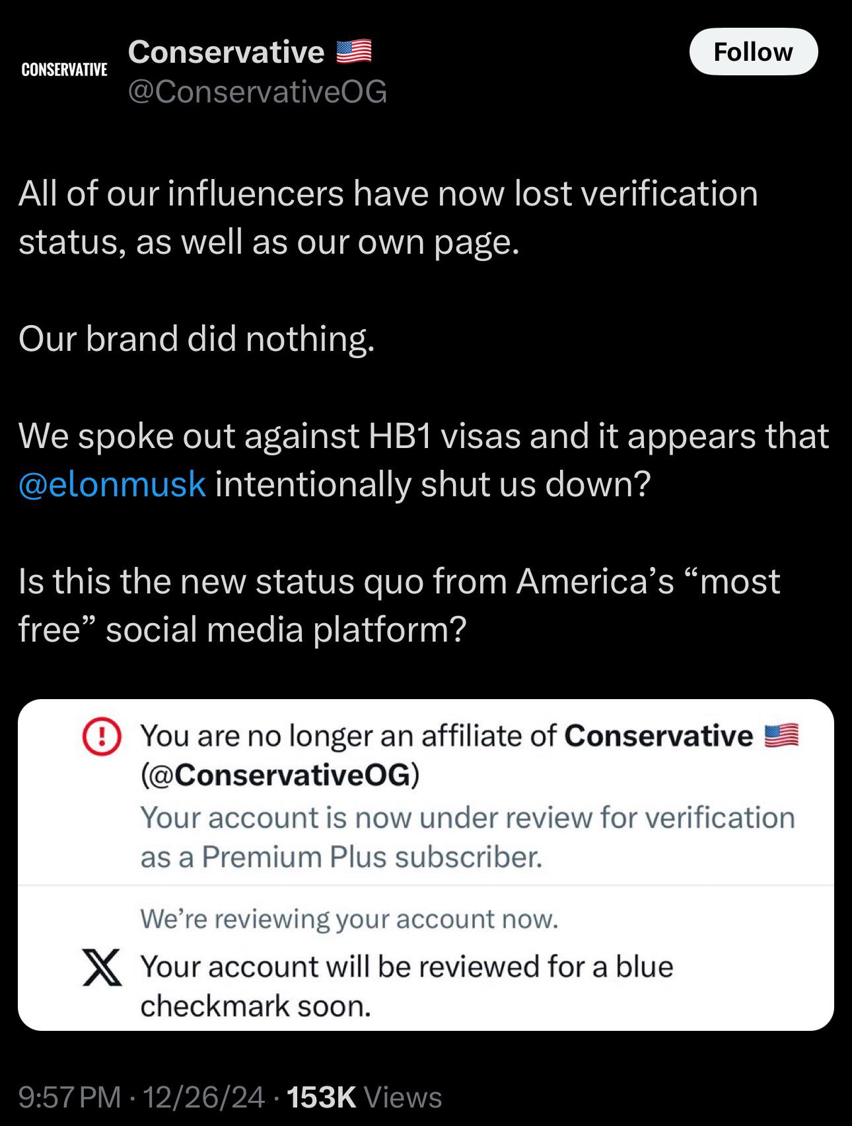The width and height of the screenshot is (852, 1126).
Task: Click the black X logo icon
Action: pos(102,967)
